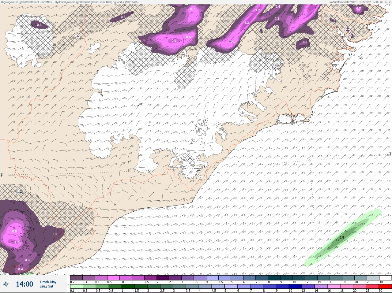The width and height of the screenshot is (392, 293).
Task: Click the 1.0 precipitation value in southwest
Action: tap(17, 242)
